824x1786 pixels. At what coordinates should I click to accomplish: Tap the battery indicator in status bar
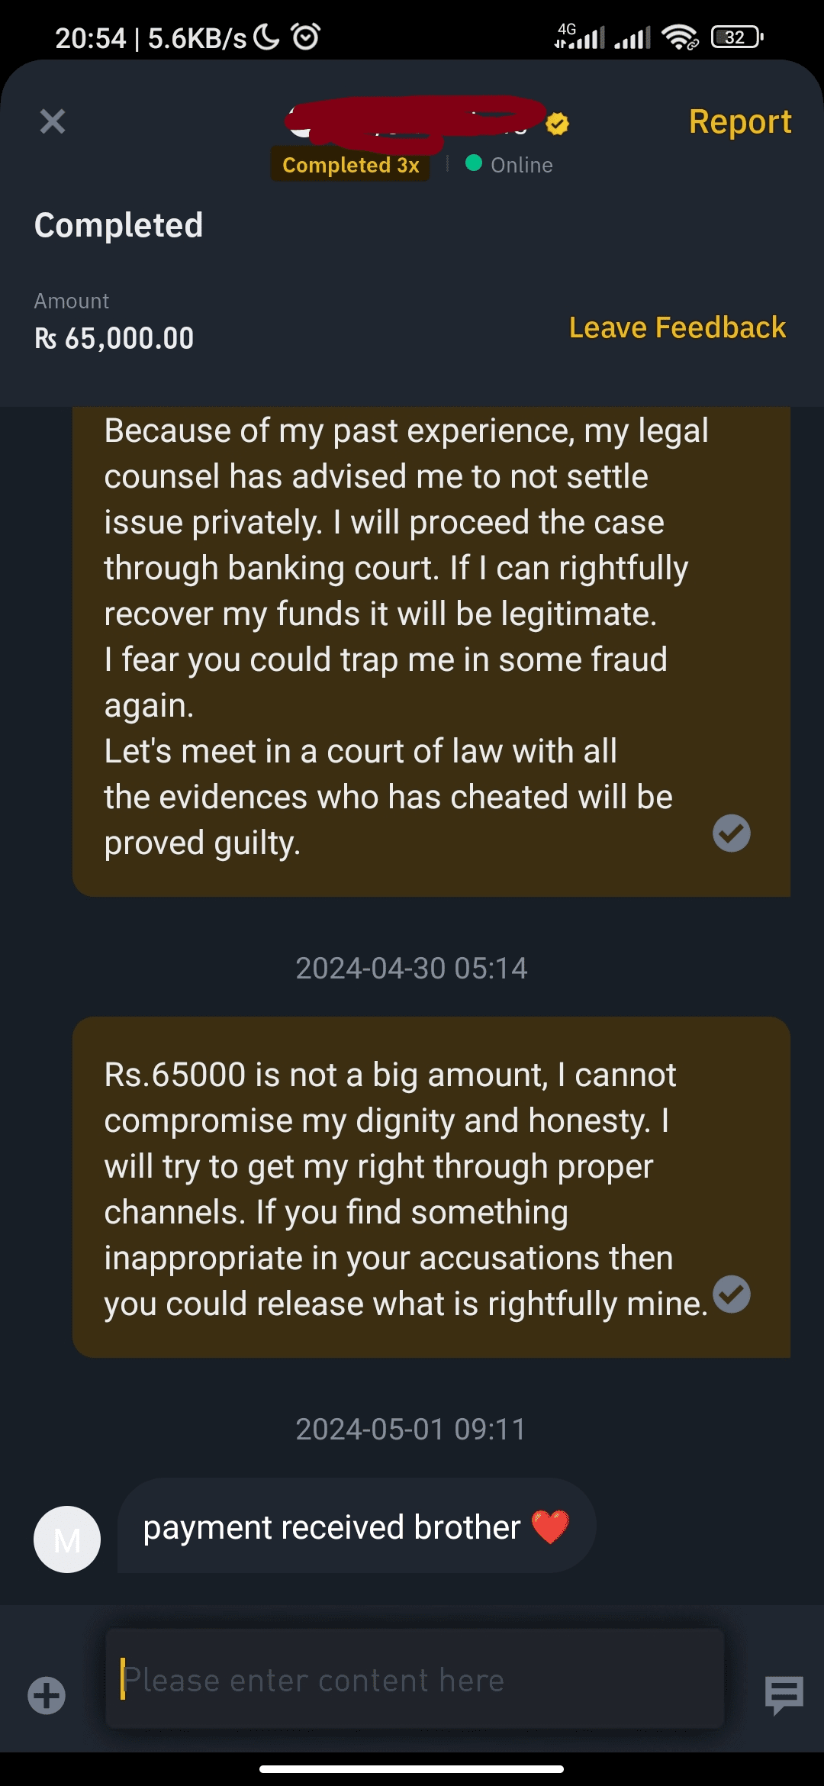(736, 37)
